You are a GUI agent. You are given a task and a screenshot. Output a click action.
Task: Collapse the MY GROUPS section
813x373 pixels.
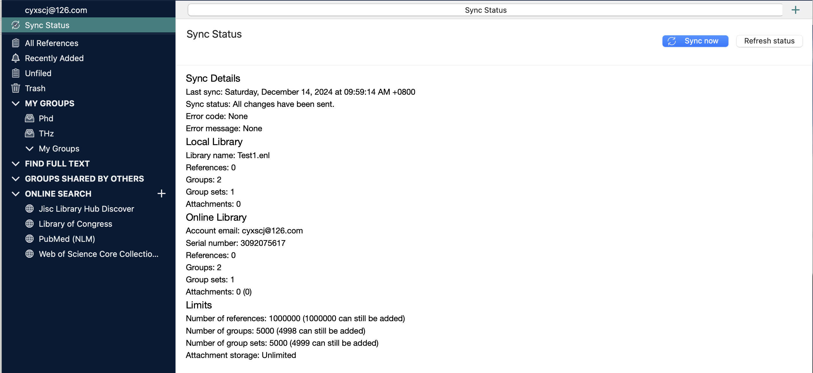click(15, 103)
